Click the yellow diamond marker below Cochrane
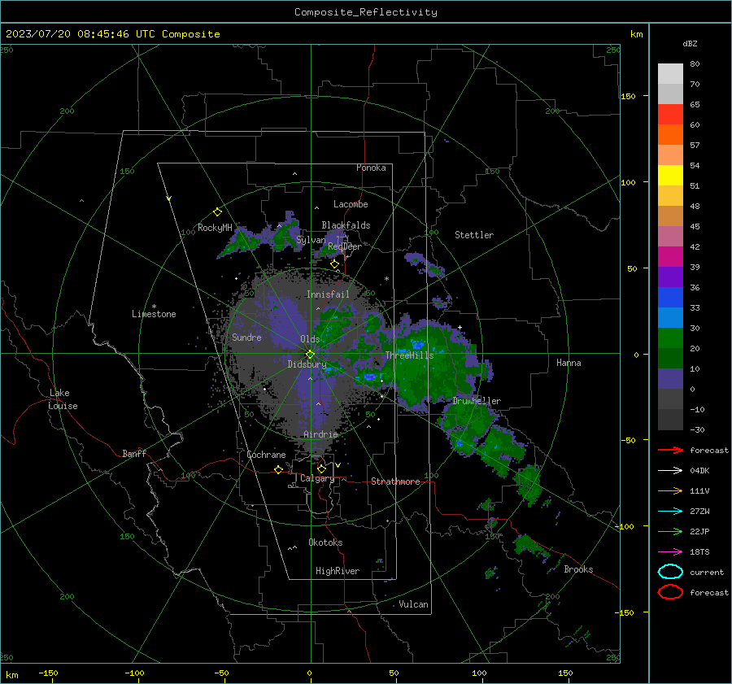Screen dimensions: 732x684 (279, 469)
